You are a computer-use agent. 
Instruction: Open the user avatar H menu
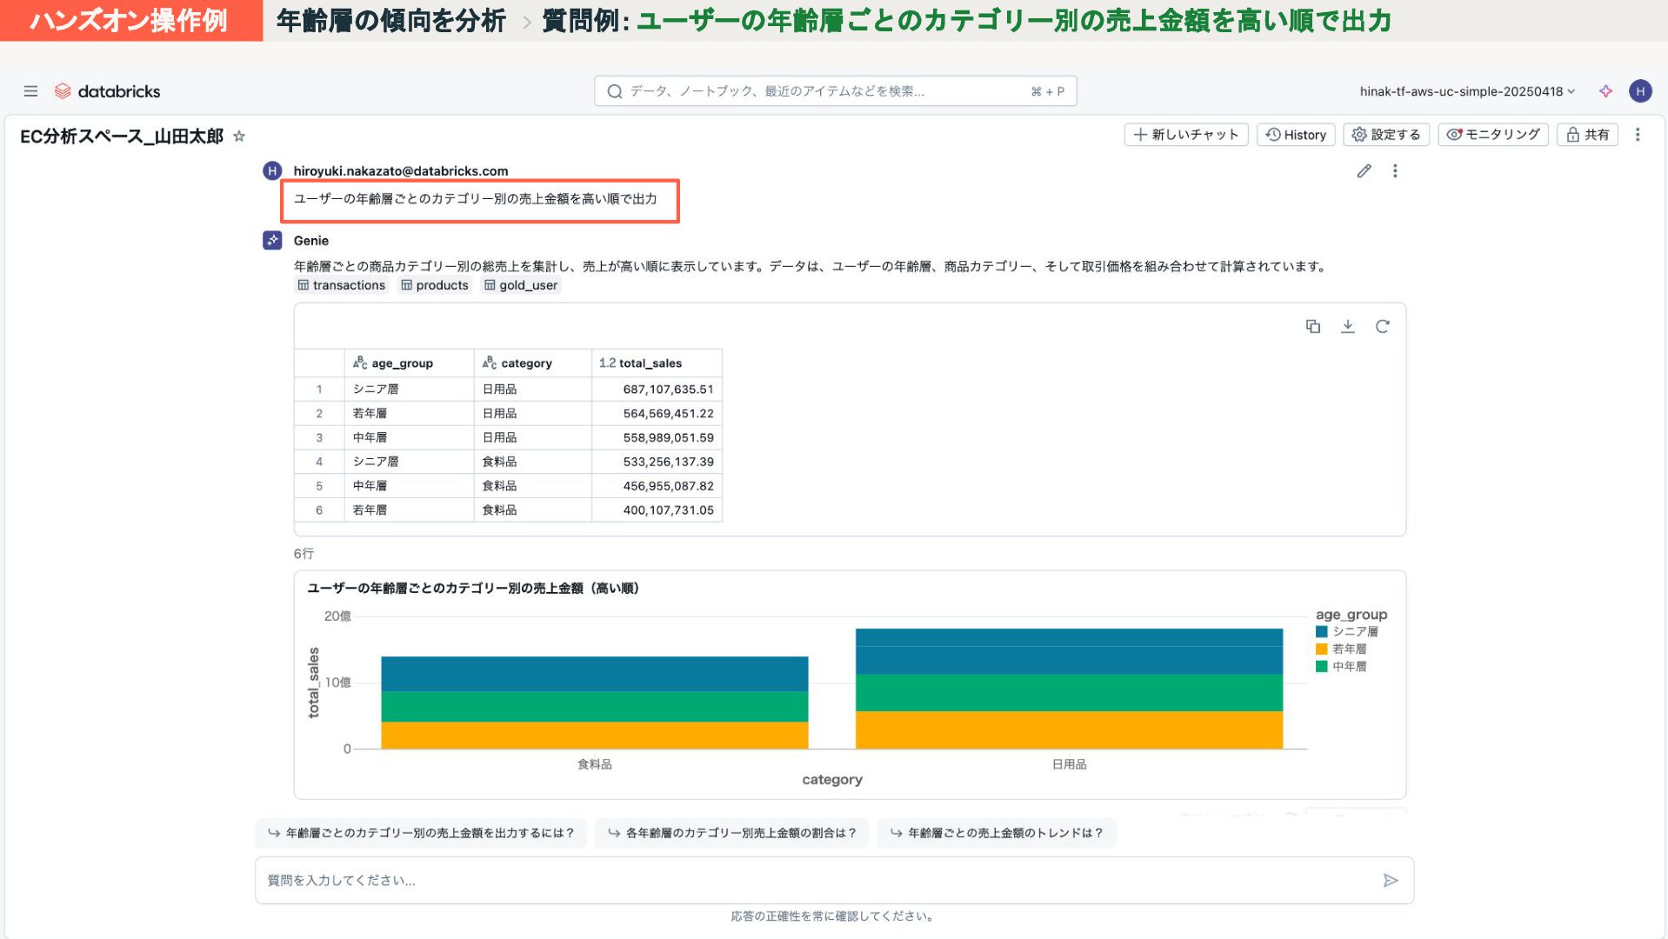(1640, 91)
